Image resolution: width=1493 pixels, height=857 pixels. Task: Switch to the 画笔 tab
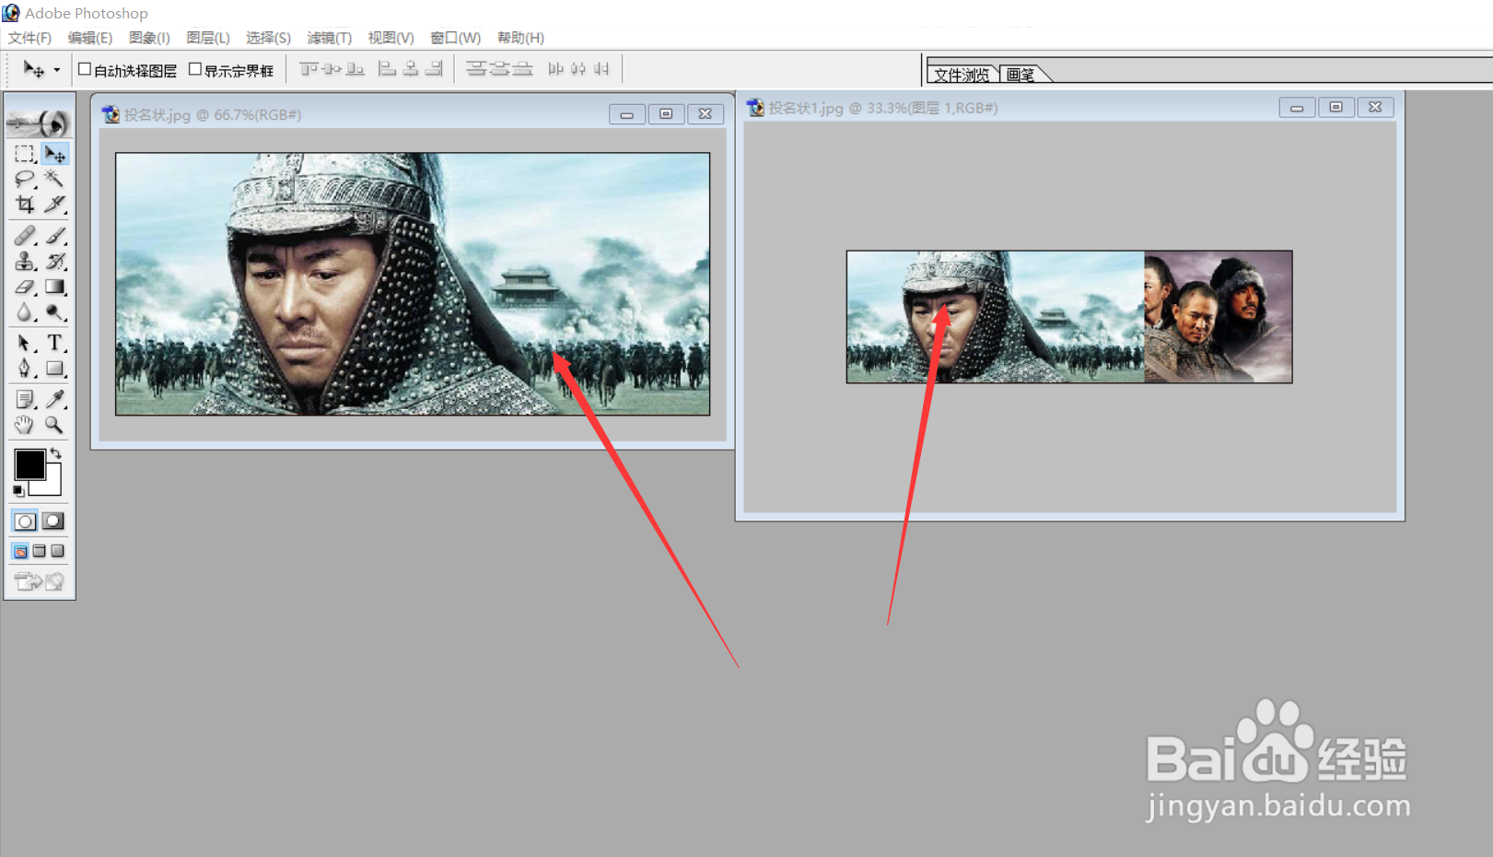[x=1021, y=75]
